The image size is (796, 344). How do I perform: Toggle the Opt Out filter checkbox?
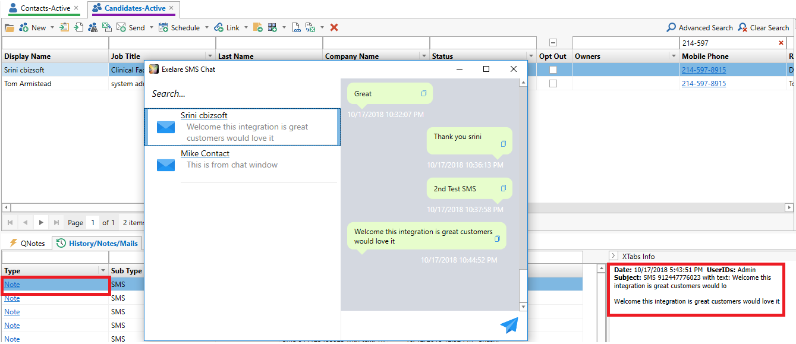click(x=553, y=43)
